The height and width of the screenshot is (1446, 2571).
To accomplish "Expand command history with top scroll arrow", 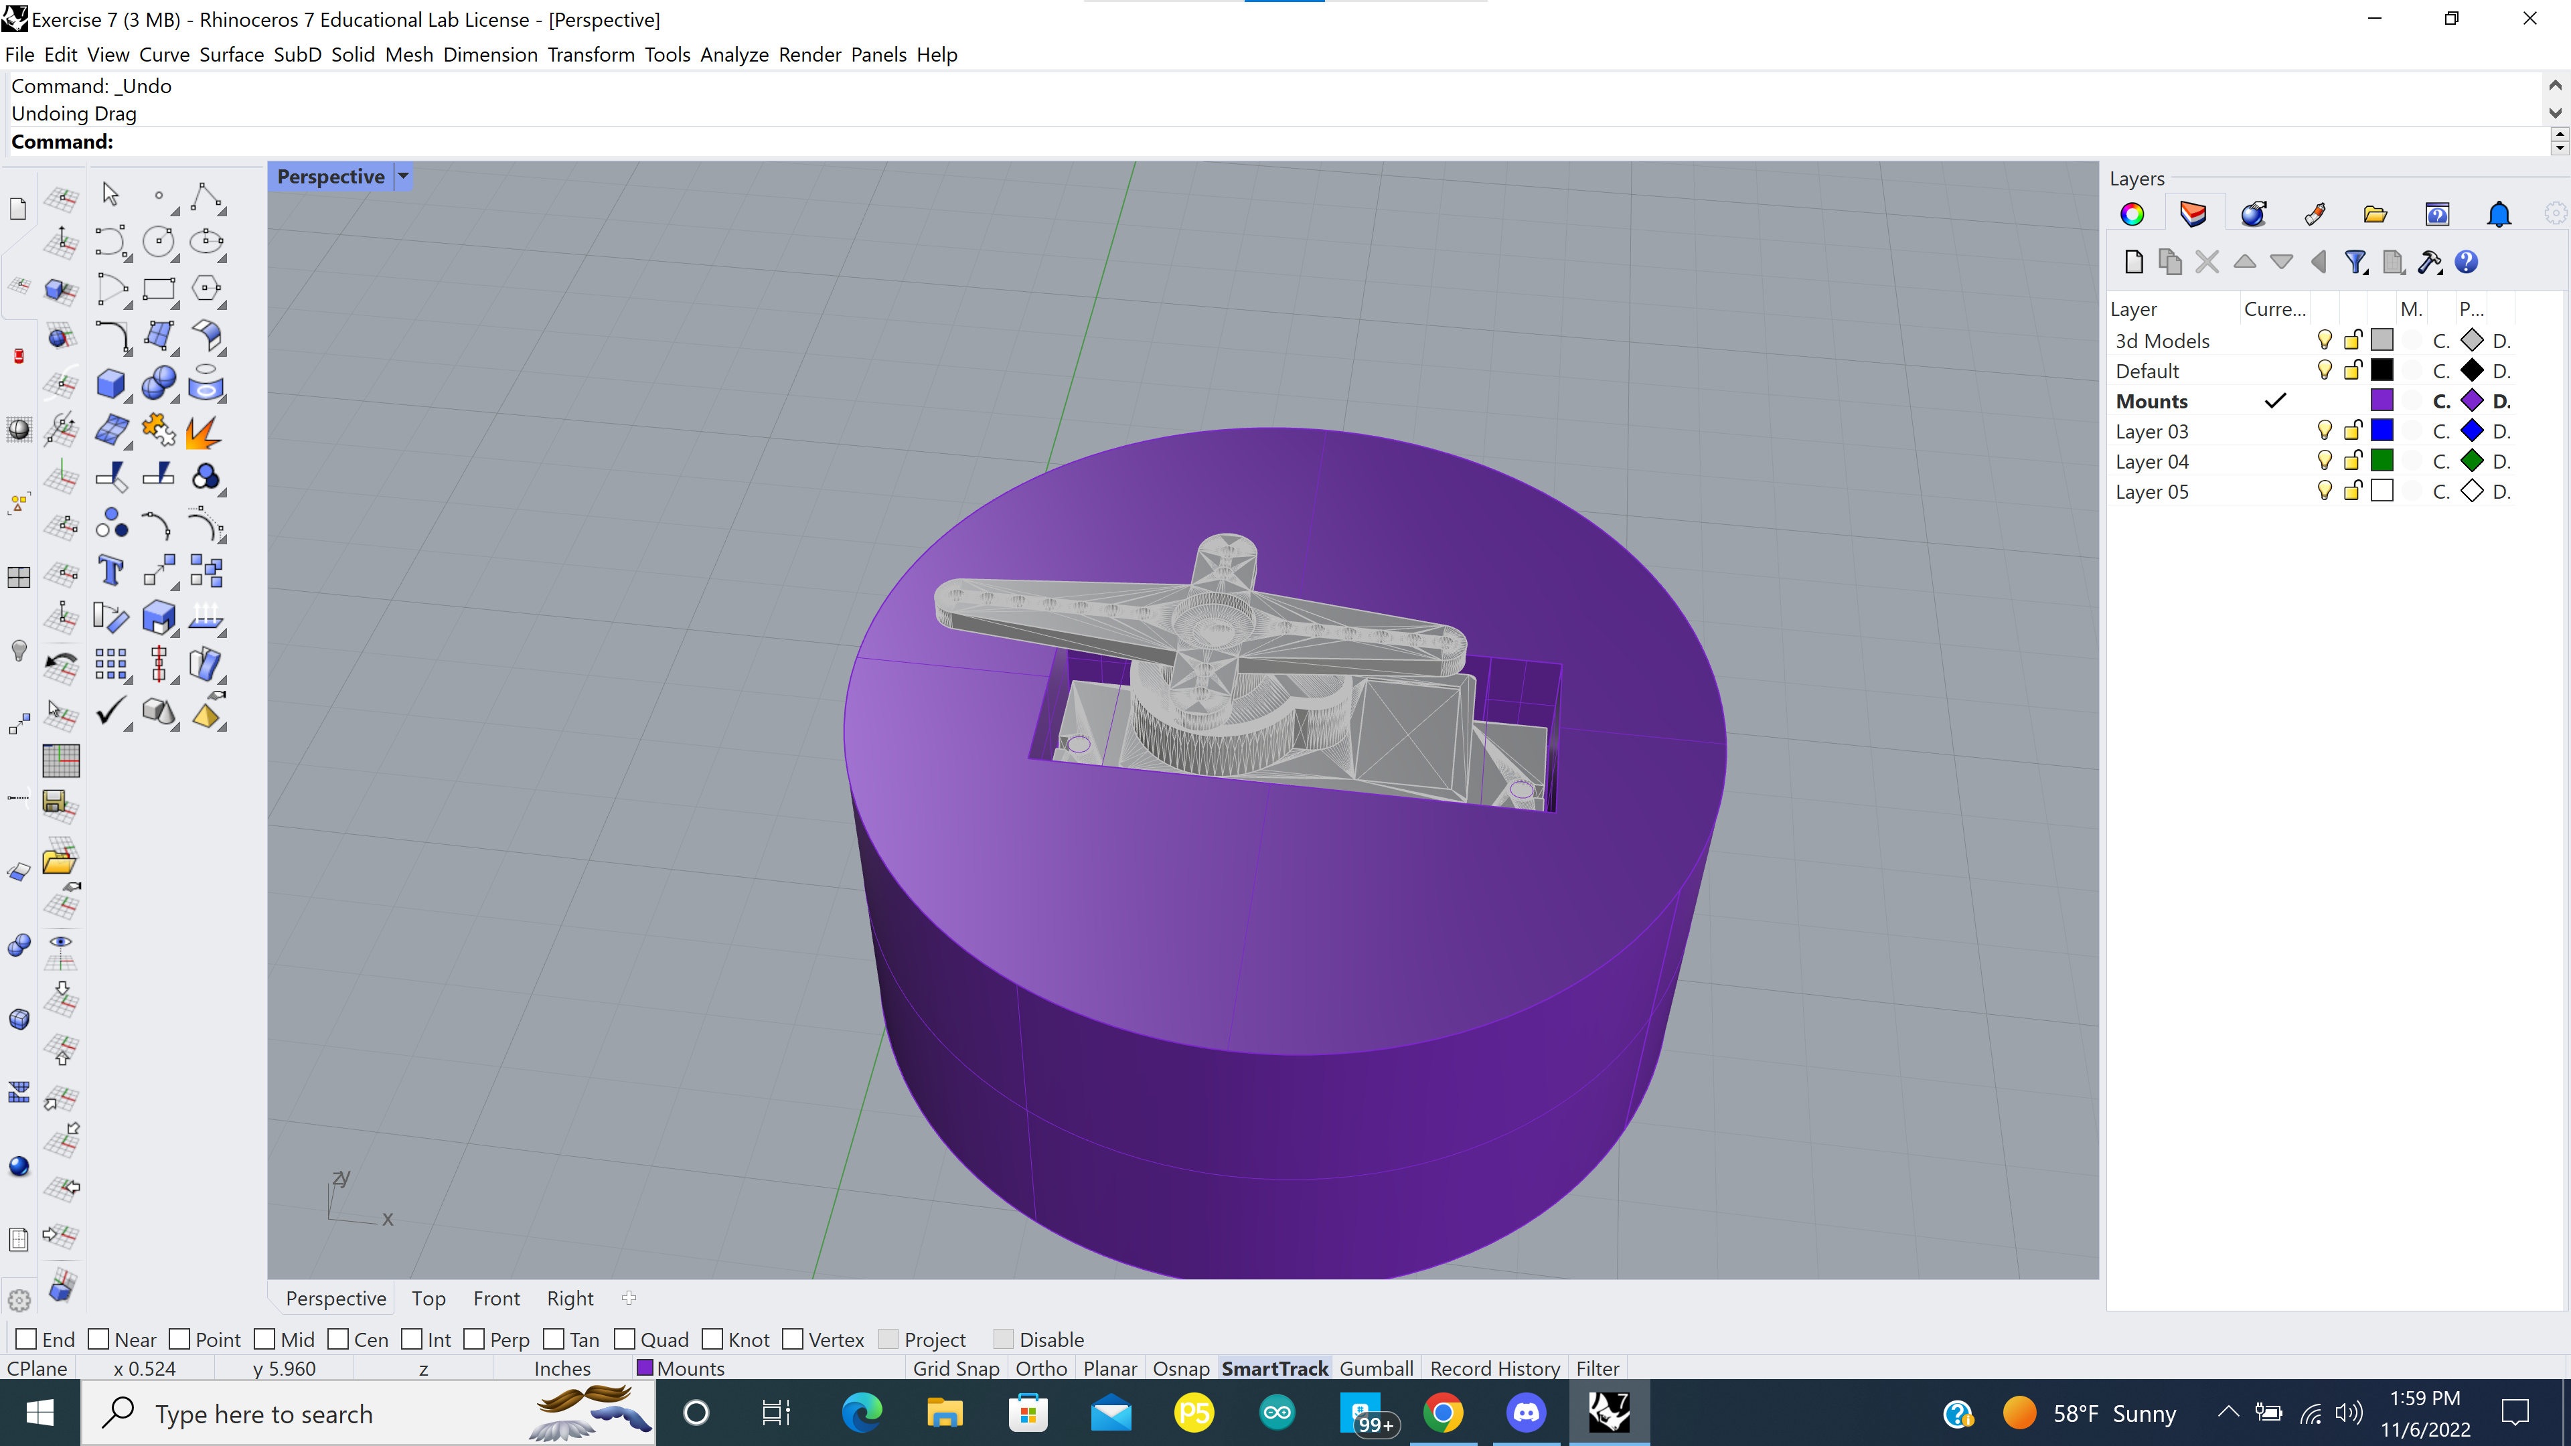I will click(2554, 85).
